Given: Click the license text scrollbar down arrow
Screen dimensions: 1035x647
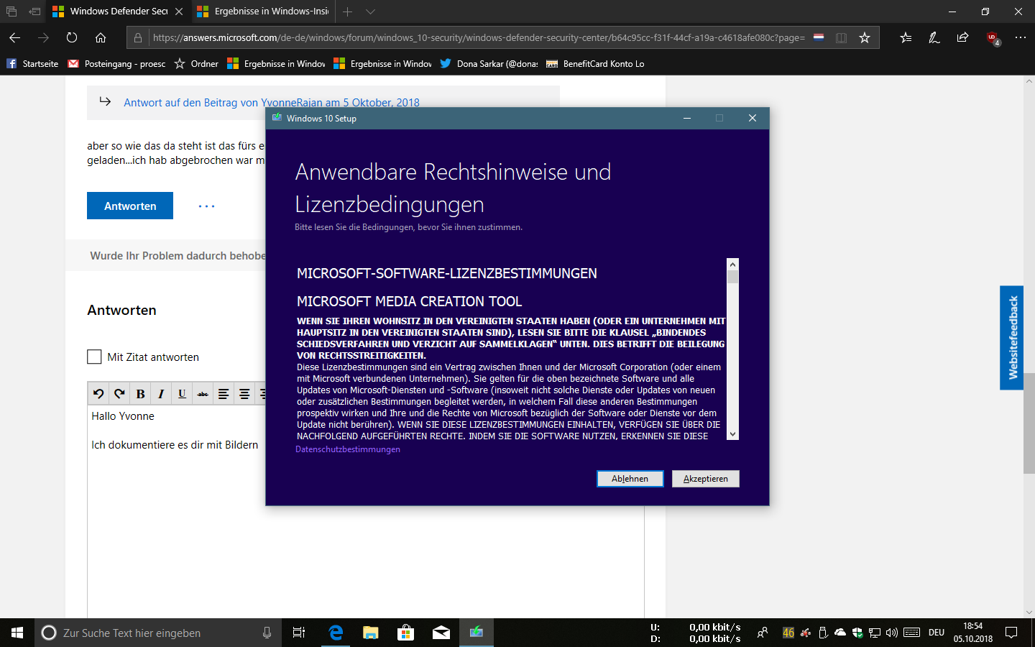Looking at the screenshot, I should 732,433.
